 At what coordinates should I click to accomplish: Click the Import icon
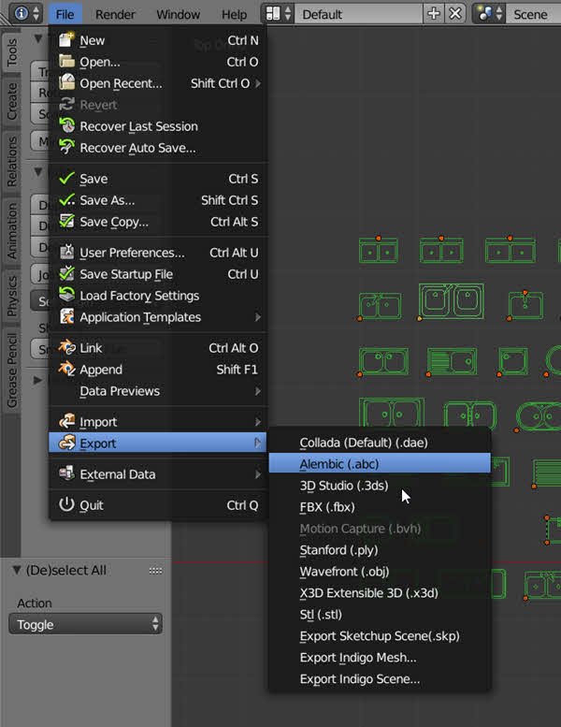(x=66, y=421)
